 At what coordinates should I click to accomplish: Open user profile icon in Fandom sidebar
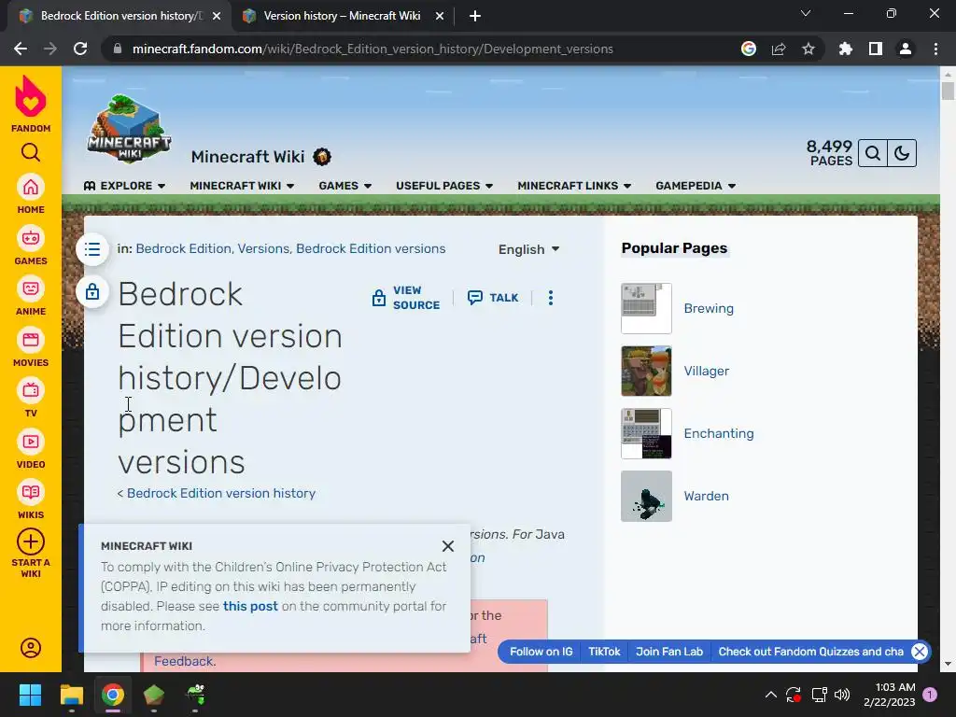31,648
